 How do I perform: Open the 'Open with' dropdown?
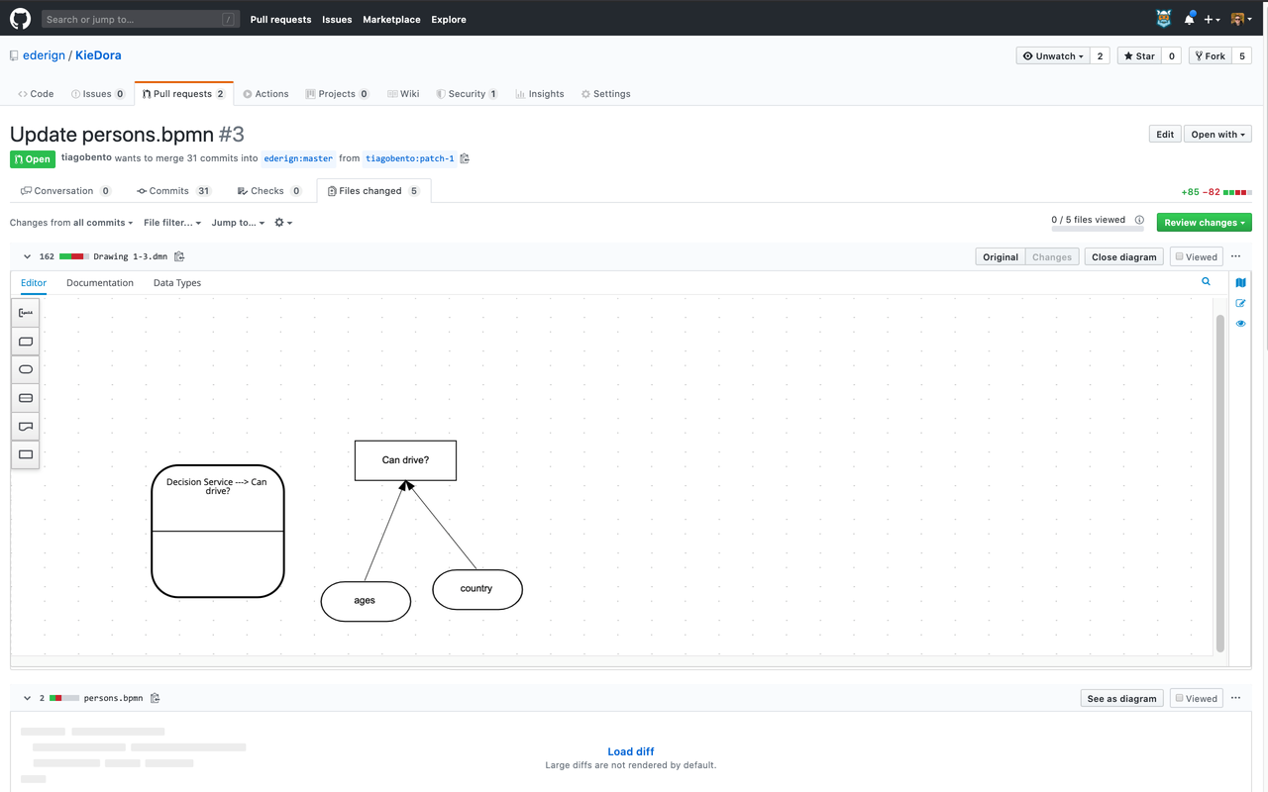point(1217,134)
